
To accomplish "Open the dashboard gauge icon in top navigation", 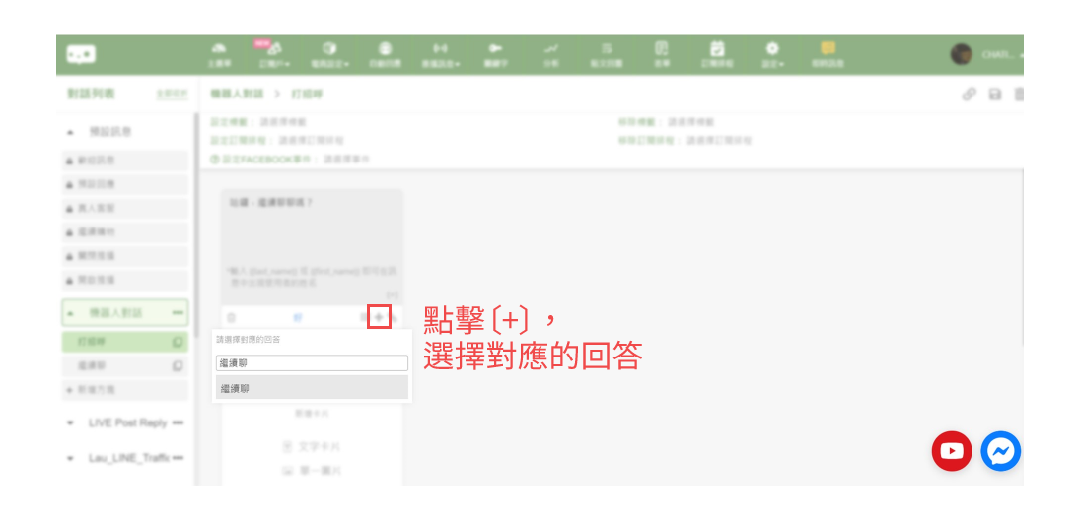I will coord(218,54).
